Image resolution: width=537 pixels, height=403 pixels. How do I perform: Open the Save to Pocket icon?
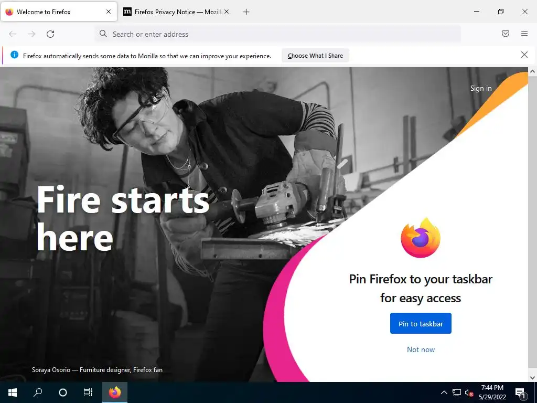pos(506,34)
